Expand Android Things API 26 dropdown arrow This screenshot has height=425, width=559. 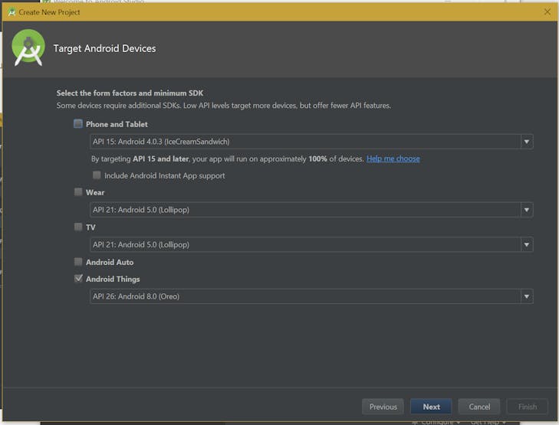[x=526, y=296]
